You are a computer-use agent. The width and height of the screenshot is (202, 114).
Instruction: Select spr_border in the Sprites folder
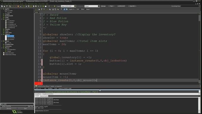tap(10, 11)
